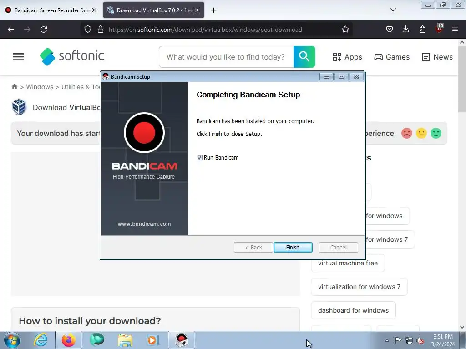The width and height of the screenshot is (466, 349).
Task: Open the network tray icon
Action: pyautogui.click(x=409, y=340)
